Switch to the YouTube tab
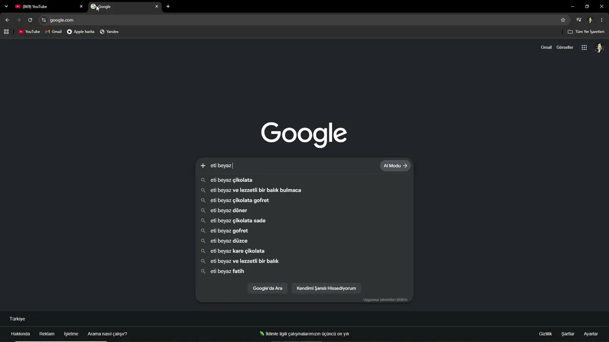This screenshot has width=609, height=342. pyautogui.click(x=49, y=7)
